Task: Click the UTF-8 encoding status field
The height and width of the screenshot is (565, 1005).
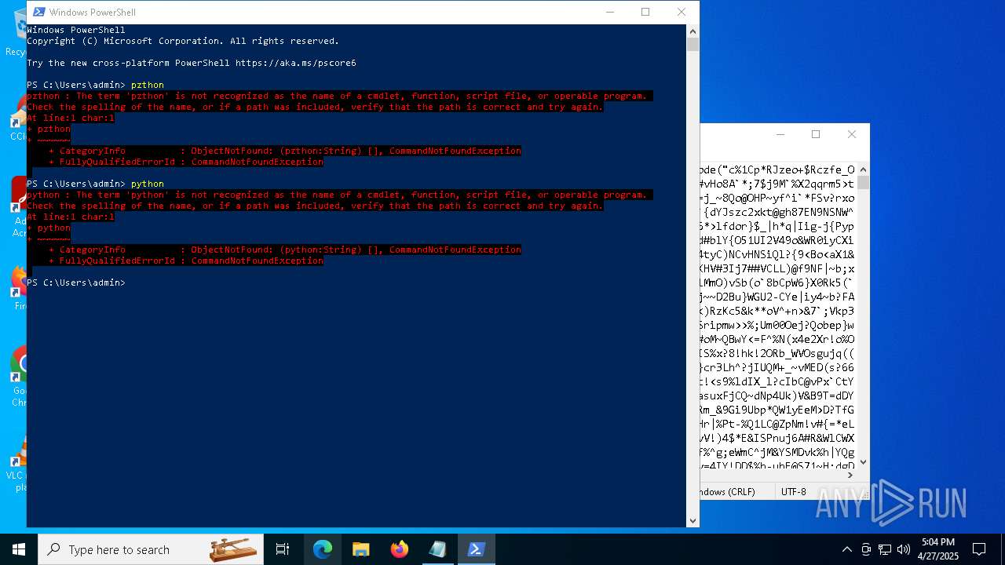Action: (794, 492)
